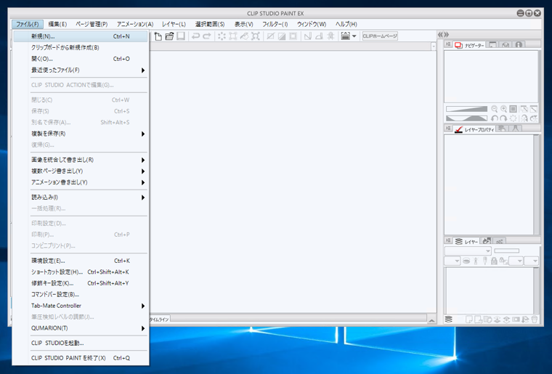Click the Deselect icon in command bar
The width and height of the screenshot is (552, 374).
point(270,36)
